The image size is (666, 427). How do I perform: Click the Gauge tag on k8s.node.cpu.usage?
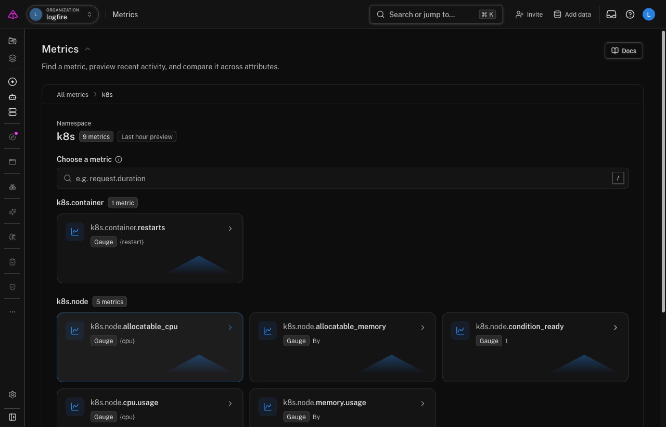[104, 417]
